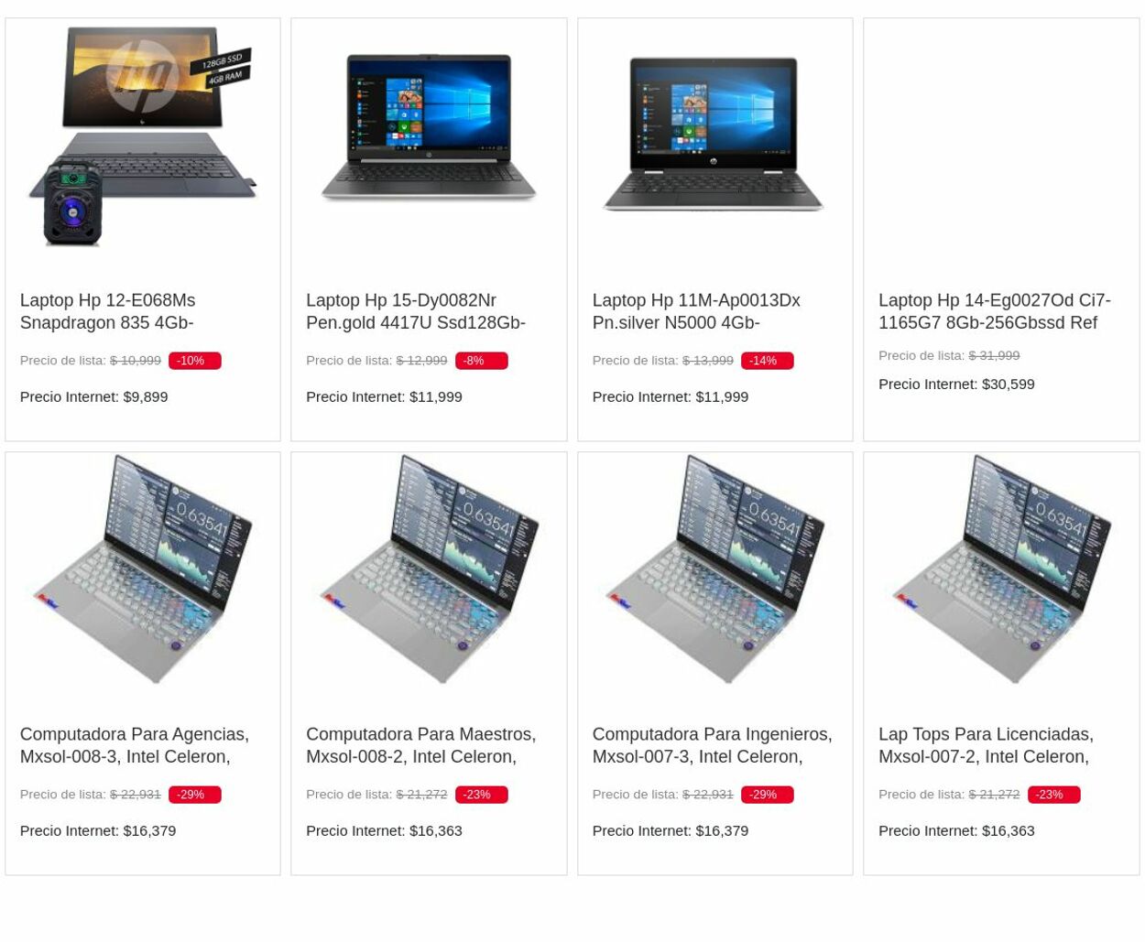1145x942 pixels.
Task: Click the Computadora Para Ingenieros Mxsol-007-3 title
Action: (712, 745)
